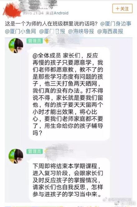This screenshot has width=137, height=207.
Task: Open the embedded chat screenshot image
Action: pos(69,120)
